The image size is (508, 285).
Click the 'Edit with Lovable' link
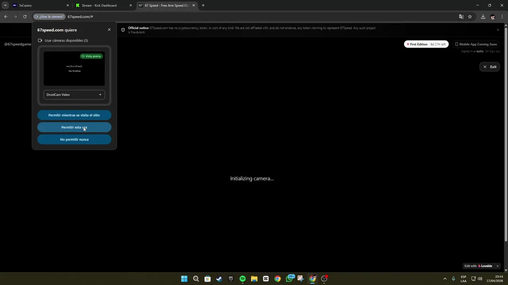[x=478, y=266]
